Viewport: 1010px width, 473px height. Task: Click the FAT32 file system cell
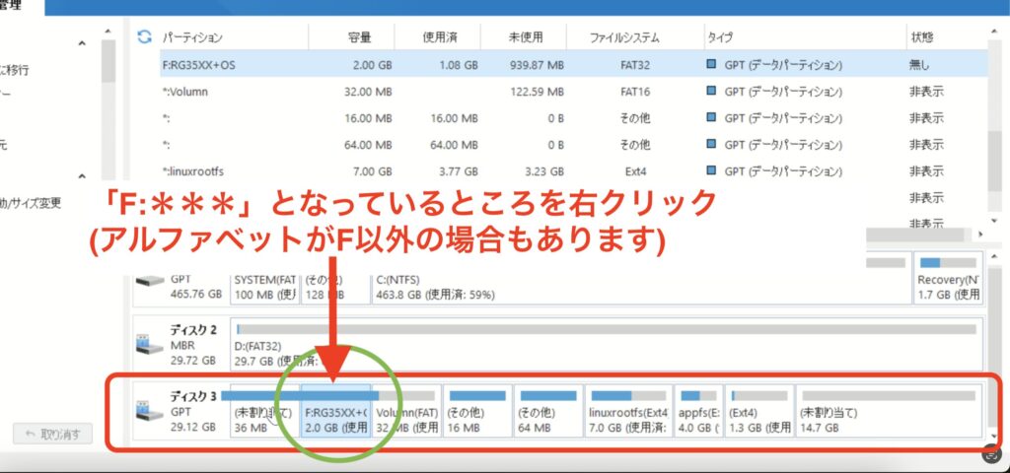click(x=635, y=65)
